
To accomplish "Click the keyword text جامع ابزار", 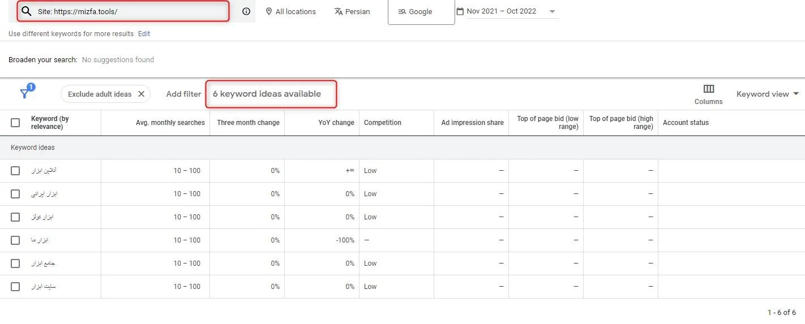I will click(43, 263).
